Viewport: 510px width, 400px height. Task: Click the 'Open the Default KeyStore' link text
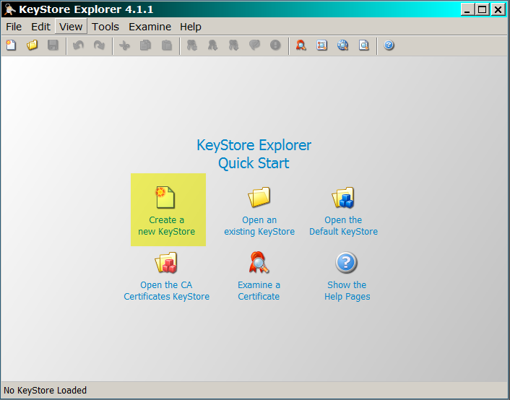(343, 226)
